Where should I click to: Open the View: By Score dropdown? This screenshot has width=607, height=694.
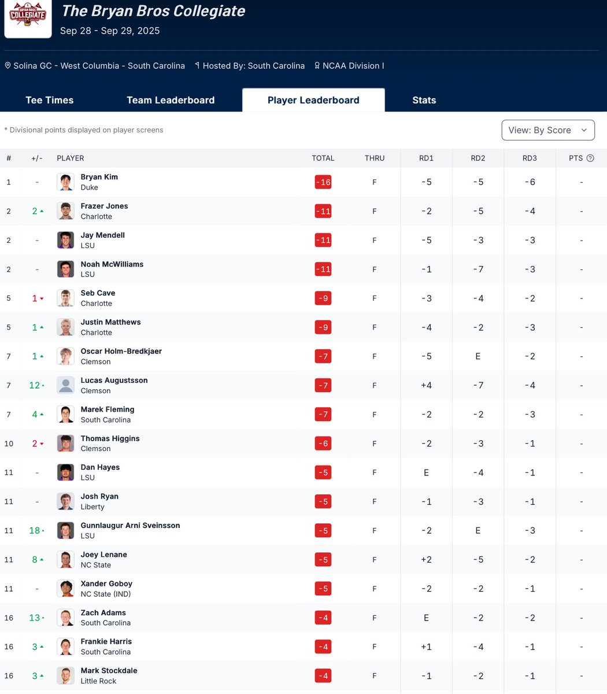pos(548,130)
